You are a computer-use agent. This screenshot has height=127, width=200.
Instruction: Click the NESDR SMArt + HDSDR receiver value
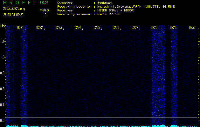coord(115,10)
